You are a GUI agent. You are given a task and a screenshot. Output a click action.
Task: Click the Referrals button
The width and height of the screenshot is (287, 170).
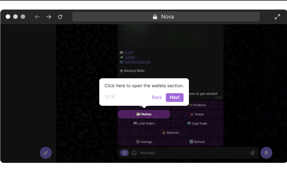[x=170, y=133]
